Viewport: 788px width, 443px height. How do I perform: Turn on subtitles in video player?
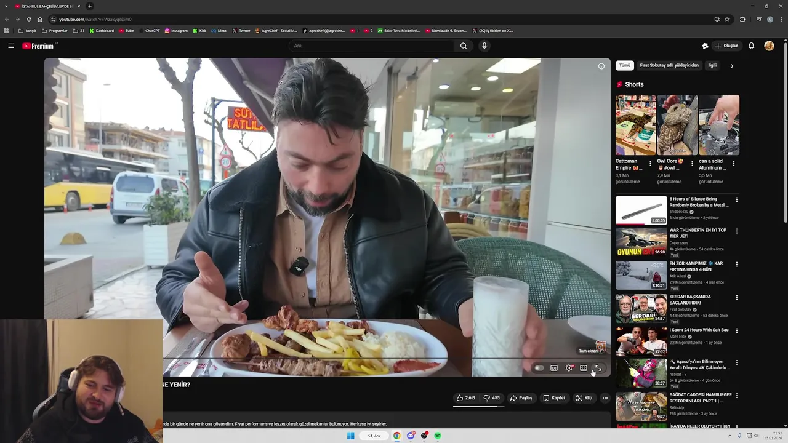click(x=554, y=368)
